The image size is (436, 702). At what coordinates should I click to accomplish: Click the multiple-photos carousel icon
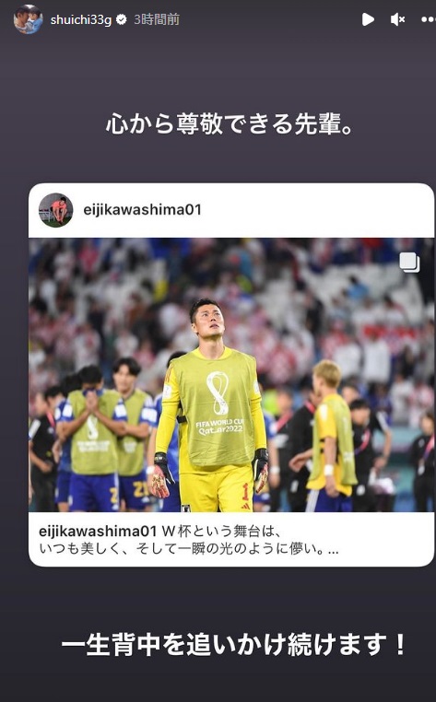tap(409, 263)
